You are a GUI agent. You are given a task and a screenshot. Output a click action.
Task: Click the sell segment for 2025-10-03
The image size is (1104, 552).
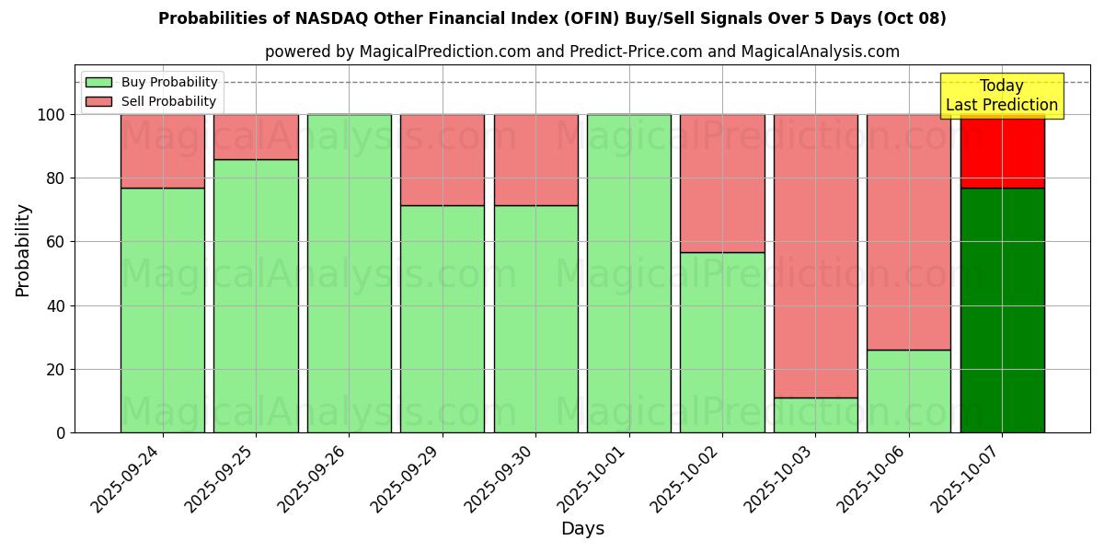coord(815,256)
